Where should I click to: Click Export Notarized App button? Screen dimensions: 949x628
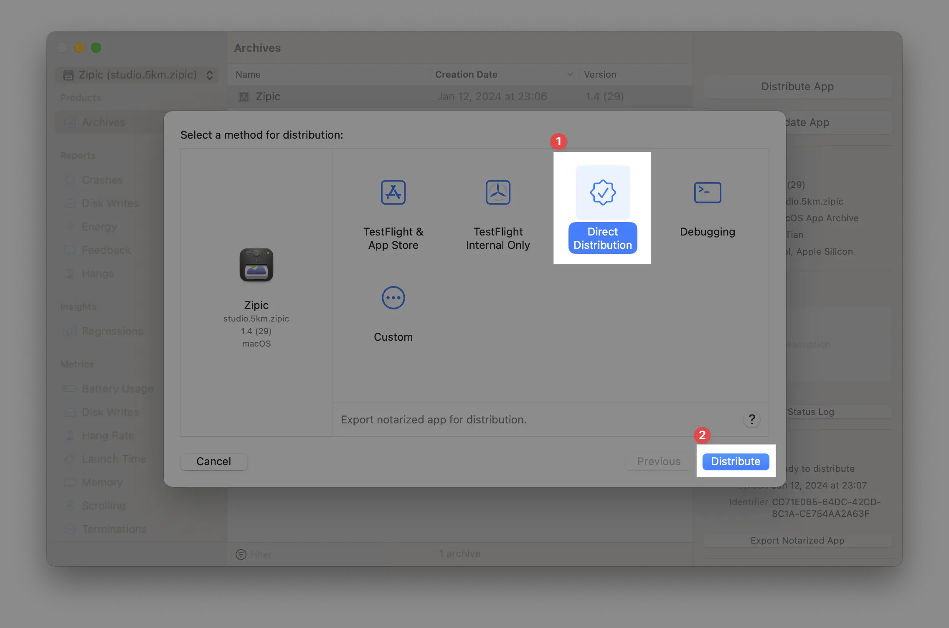[797, 540]
